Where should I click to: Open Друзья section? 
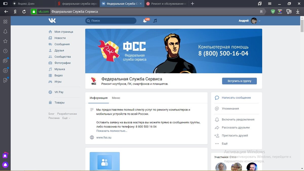tap(59, 50)
